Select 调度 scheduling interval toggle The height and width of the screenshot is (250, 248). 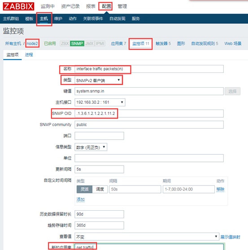click(100, 189)
